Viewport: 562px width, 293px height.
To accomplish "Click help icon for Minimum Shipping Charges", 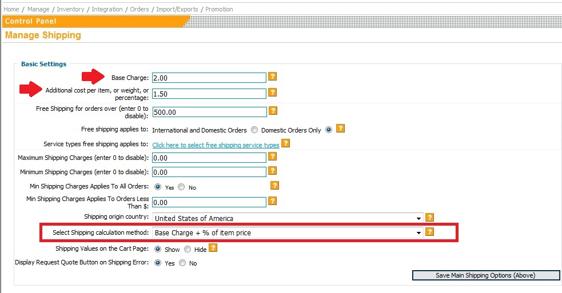I will pyautogui.click(x=273, y=171).
